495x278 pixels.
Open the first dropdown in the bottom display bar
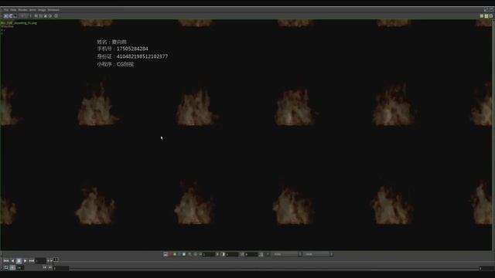287,254
